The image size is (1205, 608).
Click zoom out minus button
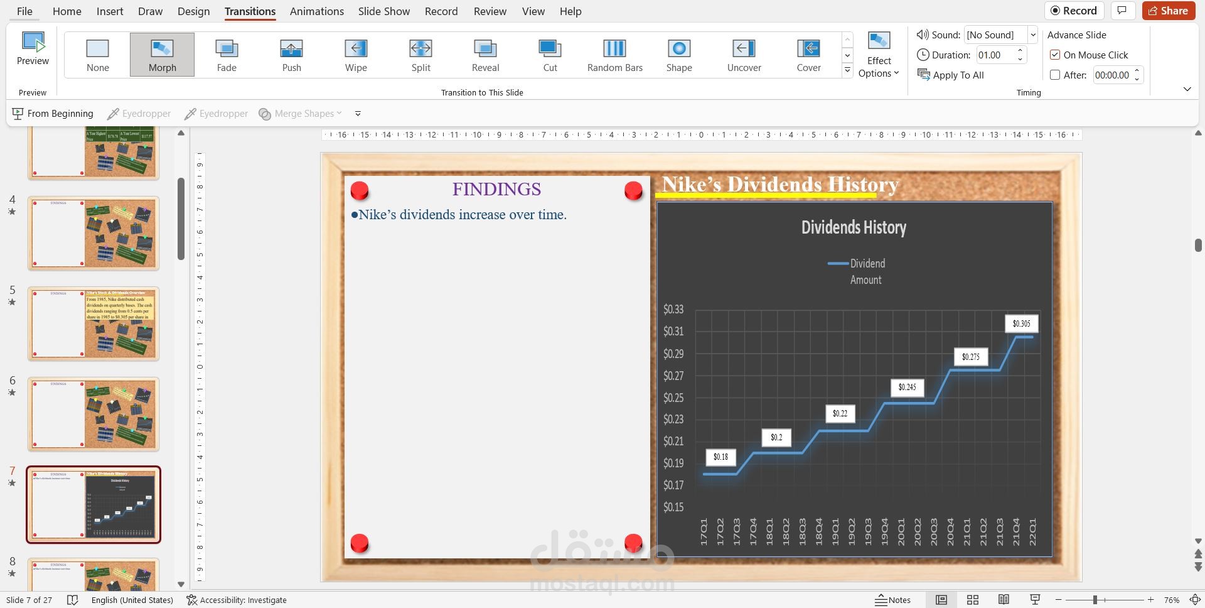click(1058, 600)
